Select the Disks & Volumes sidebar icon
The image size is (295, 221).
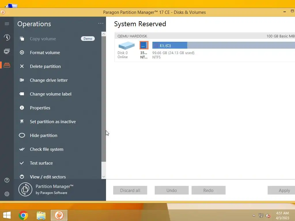coord(7,65)
